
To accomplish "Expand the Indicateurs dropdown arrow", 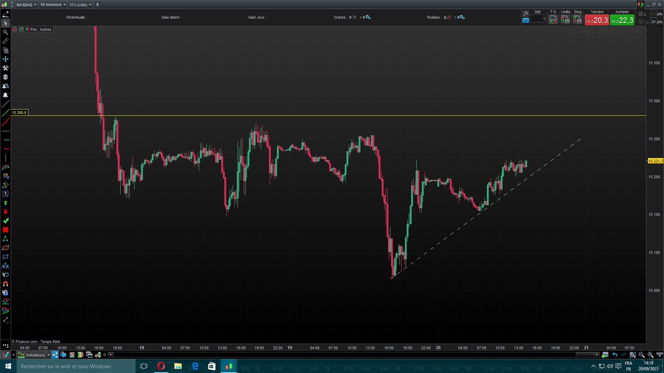I will pyautogui.click(x=49, y=355).
